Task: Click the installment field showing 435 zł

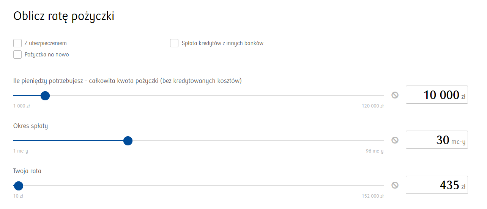Action: pyautogui.click(x=437, y=185)
